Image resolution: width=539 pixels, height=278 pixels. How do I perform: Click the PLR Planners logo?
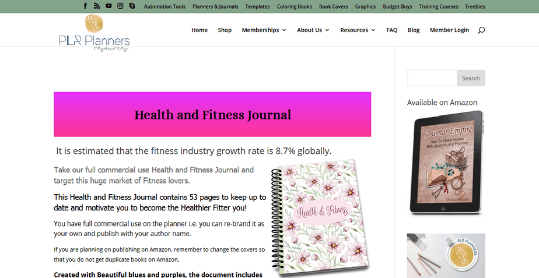click(x=94, y=33)
